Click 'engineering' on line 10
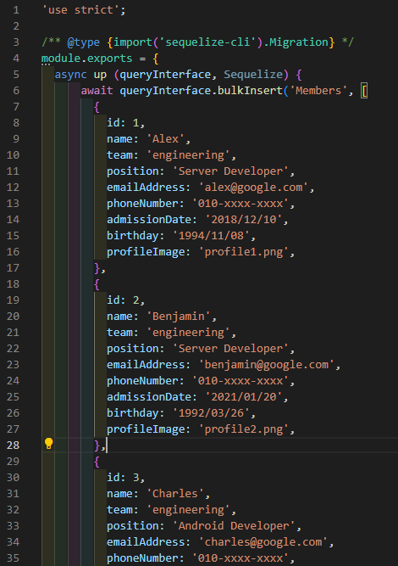 (188, 155)
